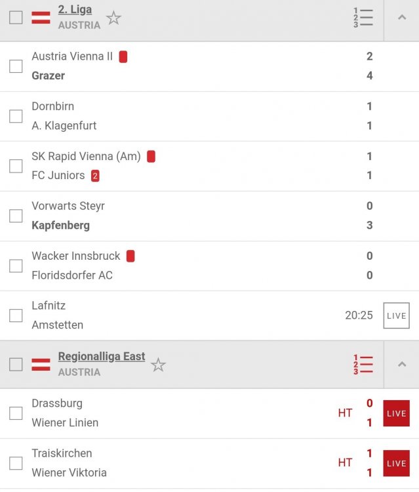Tick the 2. Liga league checkbox
The width and height of the screenshot is (419, 492).
tap(16, 18)
